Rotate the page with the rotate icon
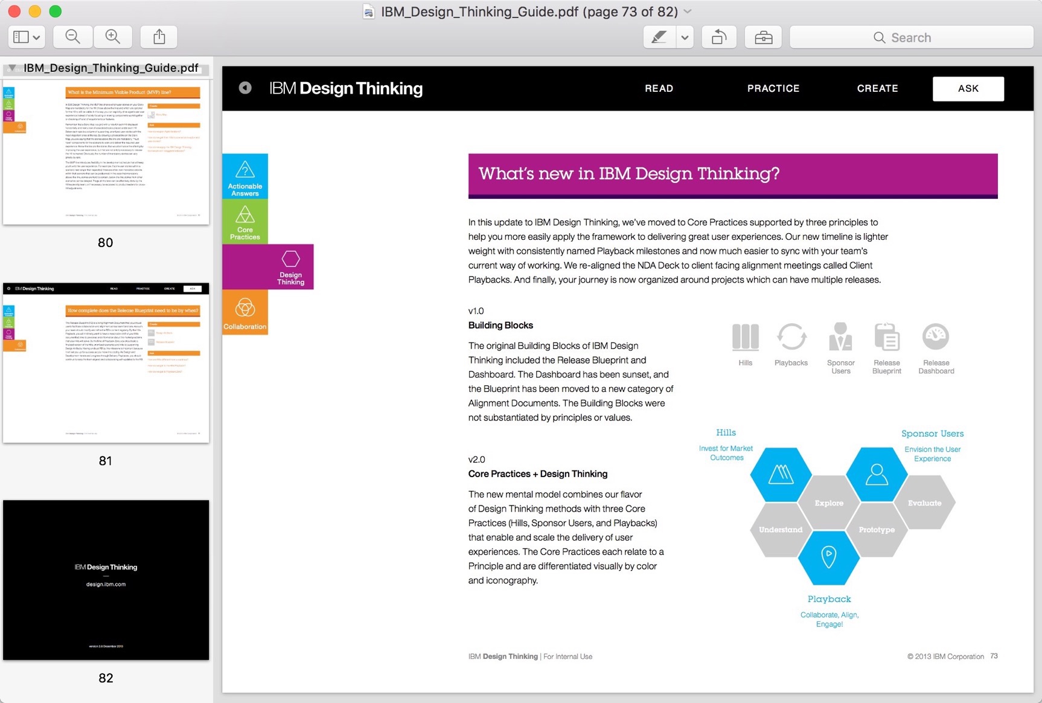The width and height of the screenshot is (1042, 703). click(x=718, y=37)
